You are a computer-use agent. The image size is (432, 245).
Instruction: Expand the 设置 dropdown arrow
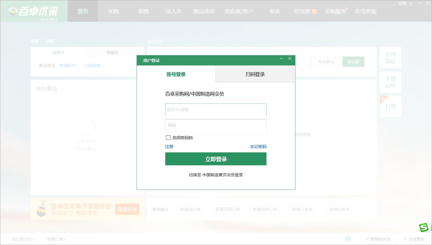(x=411, y=3)
